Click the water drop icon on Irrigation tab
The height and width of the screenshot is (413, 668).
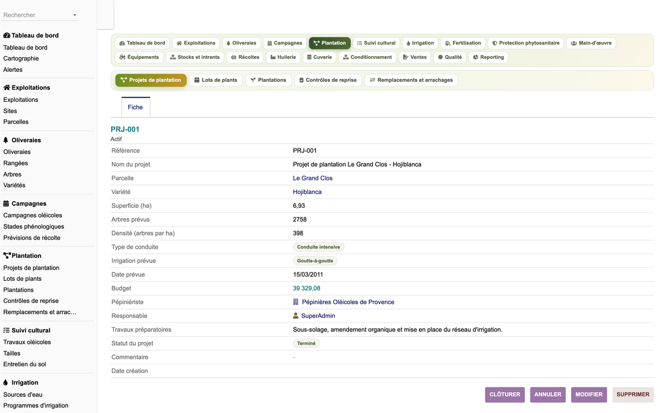[x=408, y=43]
